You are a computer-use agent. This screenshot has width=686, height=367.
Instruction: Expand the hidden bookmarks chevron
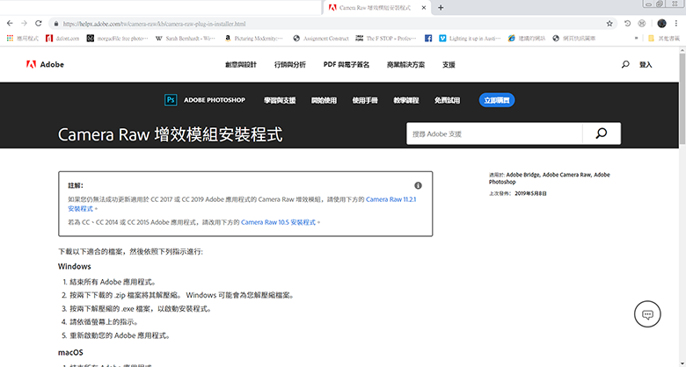636,39
